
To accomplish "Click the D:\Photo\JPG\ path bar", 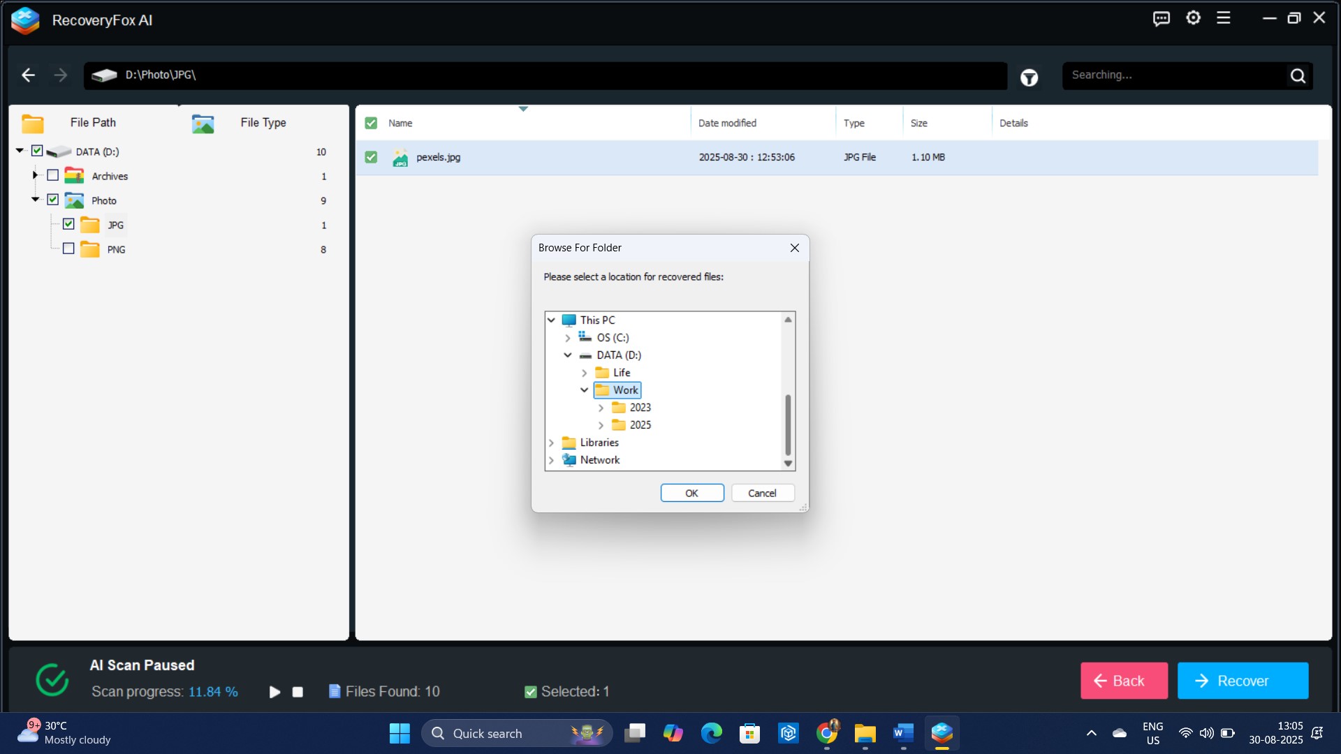I will pyautogui.click(x=545, y=75).
